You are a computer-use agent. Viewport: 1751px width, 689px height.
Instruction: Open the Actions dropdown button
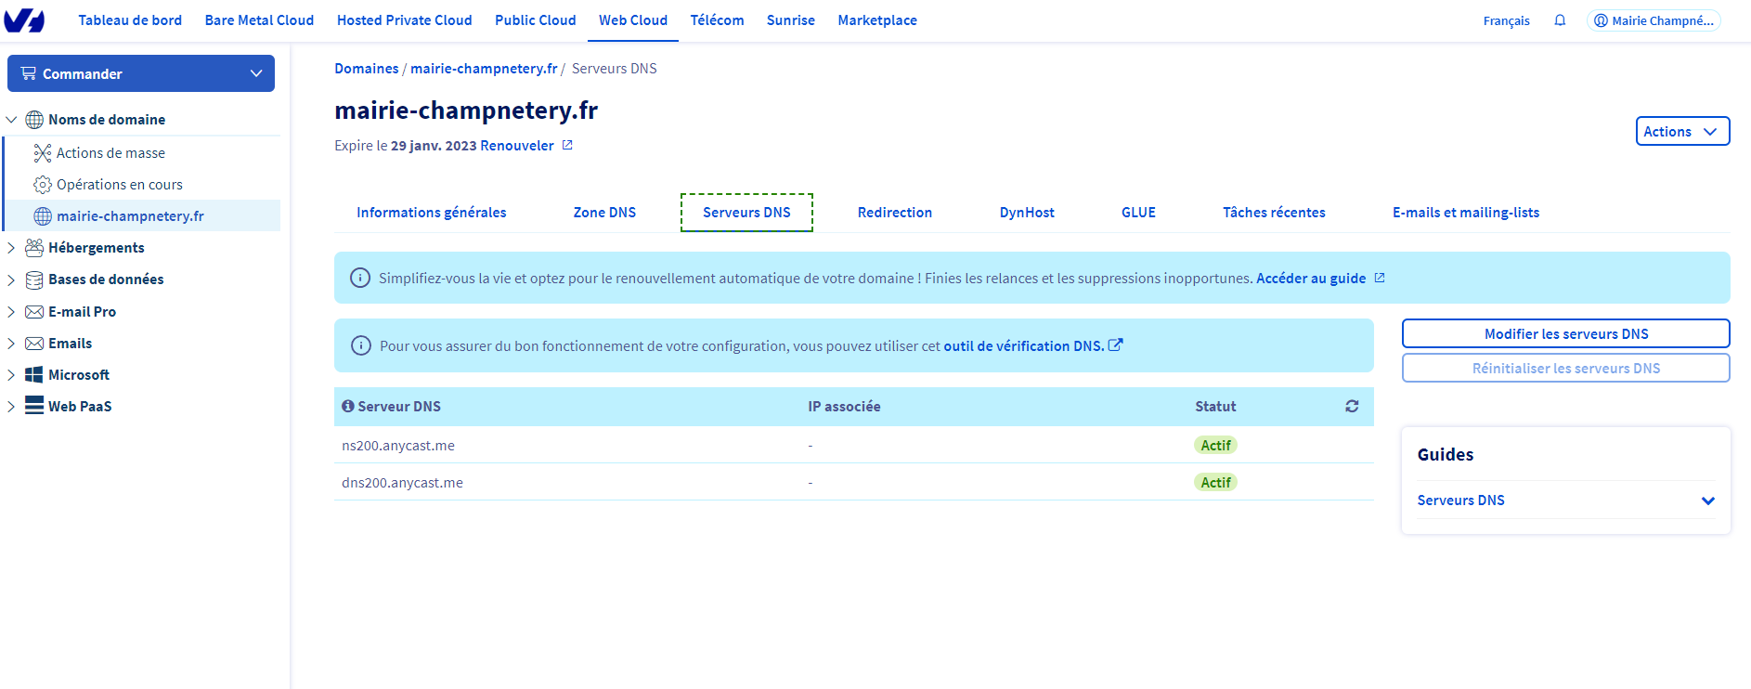click(1682, 131)
